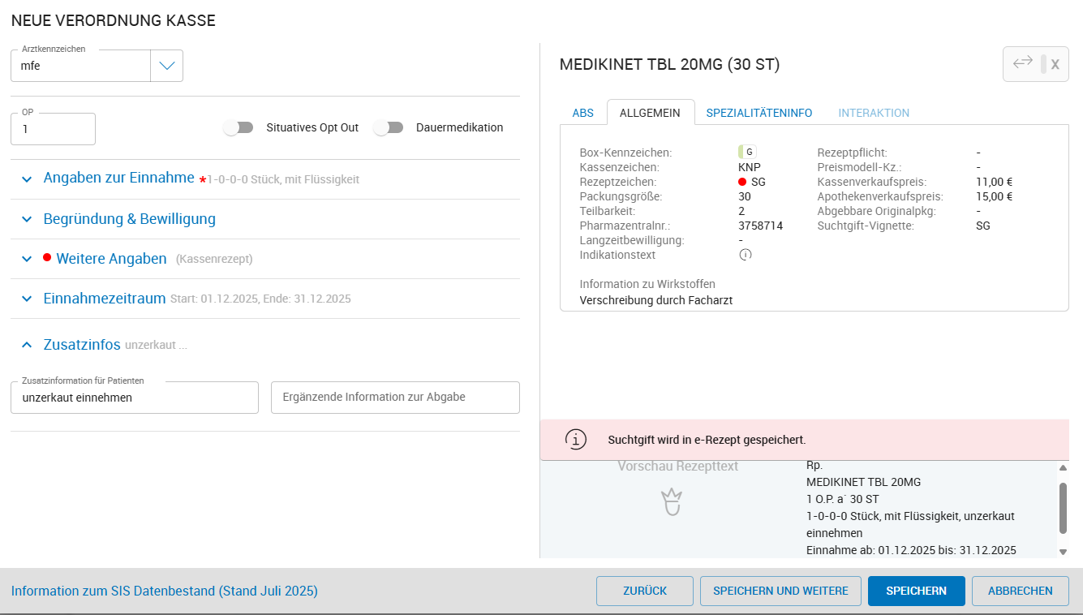1083x615 pixels.
Task: Click the mortar icon under Vorschau Rezepttext
Action: [671, 503]
